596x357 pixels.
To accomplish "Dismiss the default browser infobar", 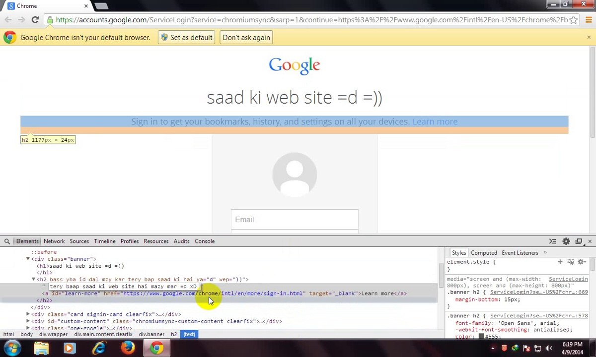I will 589,37.
